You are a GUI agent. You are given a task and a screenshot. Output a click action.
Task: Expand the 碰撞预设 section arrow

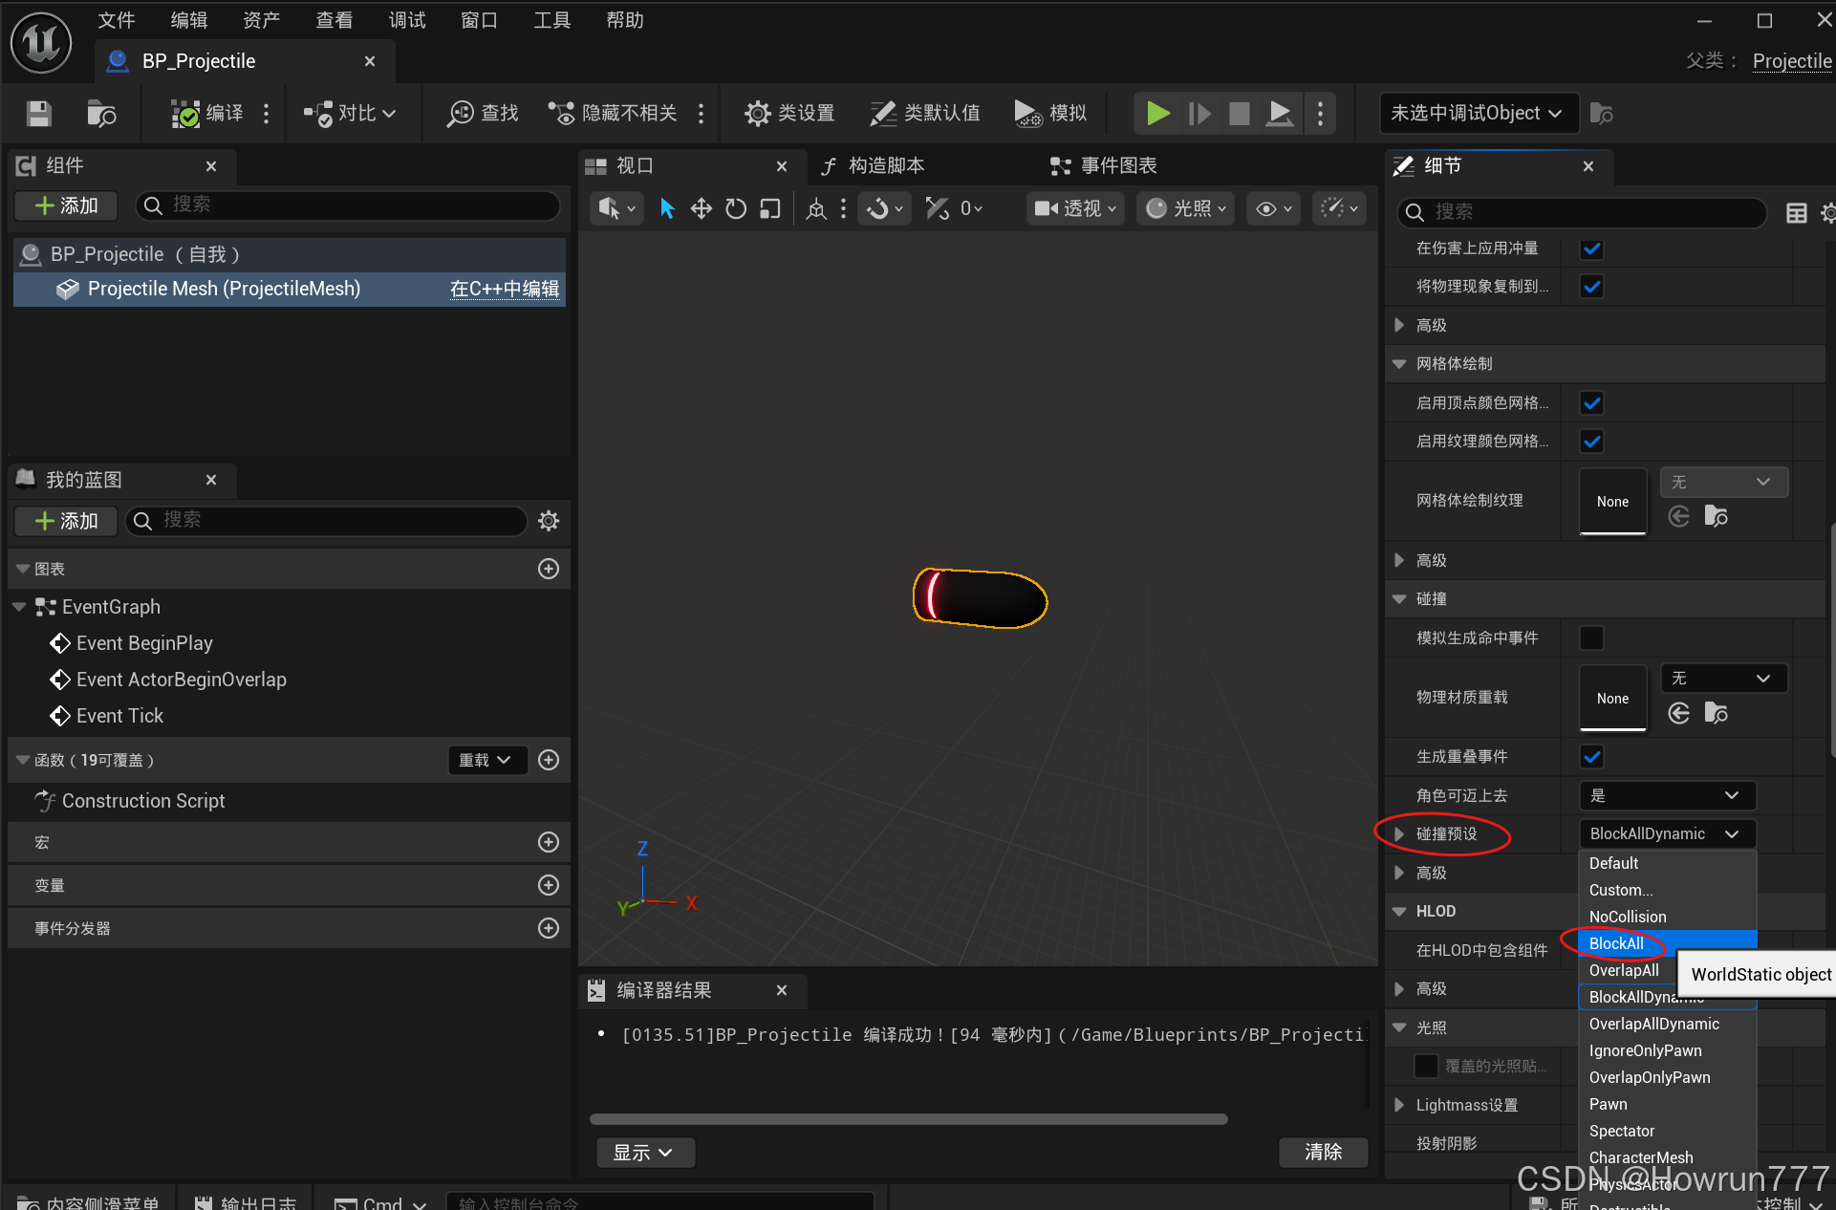tap(1399, 834)
